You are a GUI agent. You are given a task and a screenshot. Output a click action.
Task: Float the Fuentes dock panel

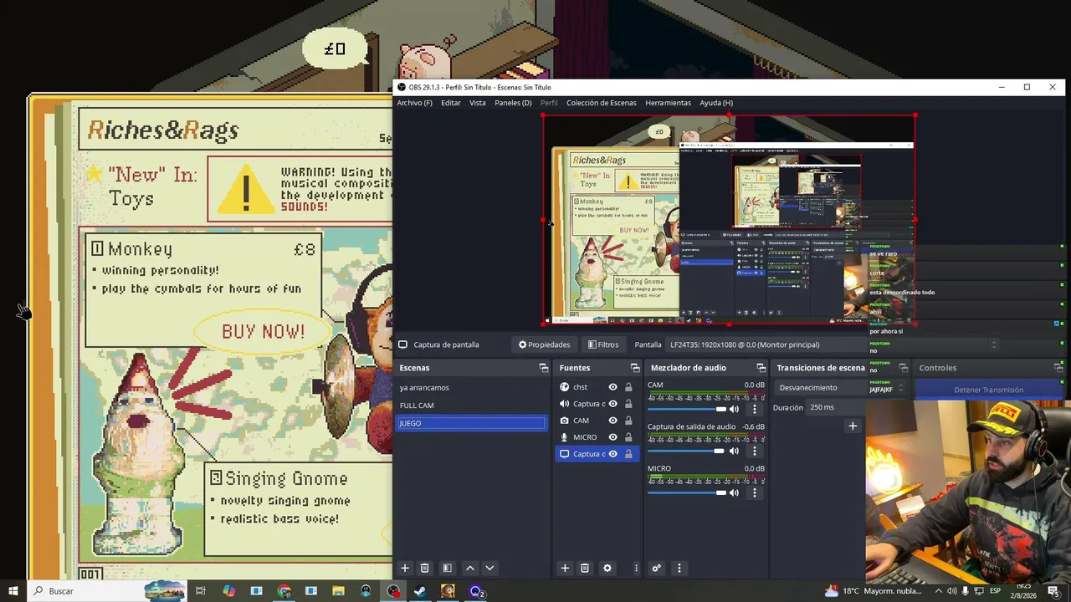tap(635, 368)
